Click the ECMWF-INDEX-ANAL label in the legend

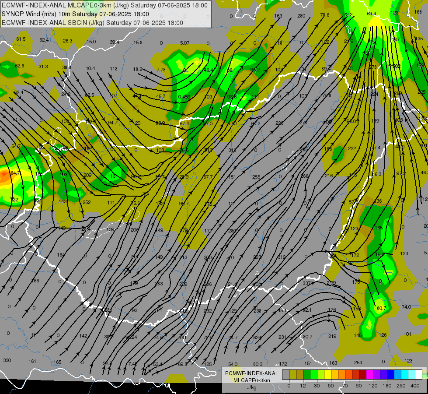[x=252, y=373]
